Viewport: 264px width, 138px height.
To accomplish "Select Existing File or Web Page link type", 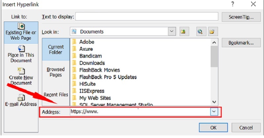I will point(21,32).
